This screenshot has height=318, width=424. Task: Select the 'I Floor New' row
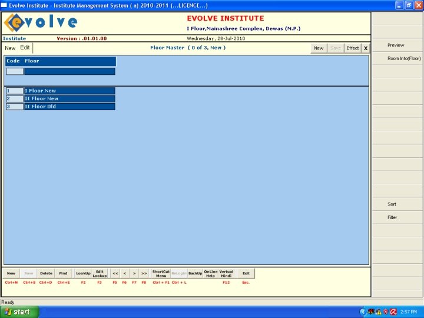[69, 91]
